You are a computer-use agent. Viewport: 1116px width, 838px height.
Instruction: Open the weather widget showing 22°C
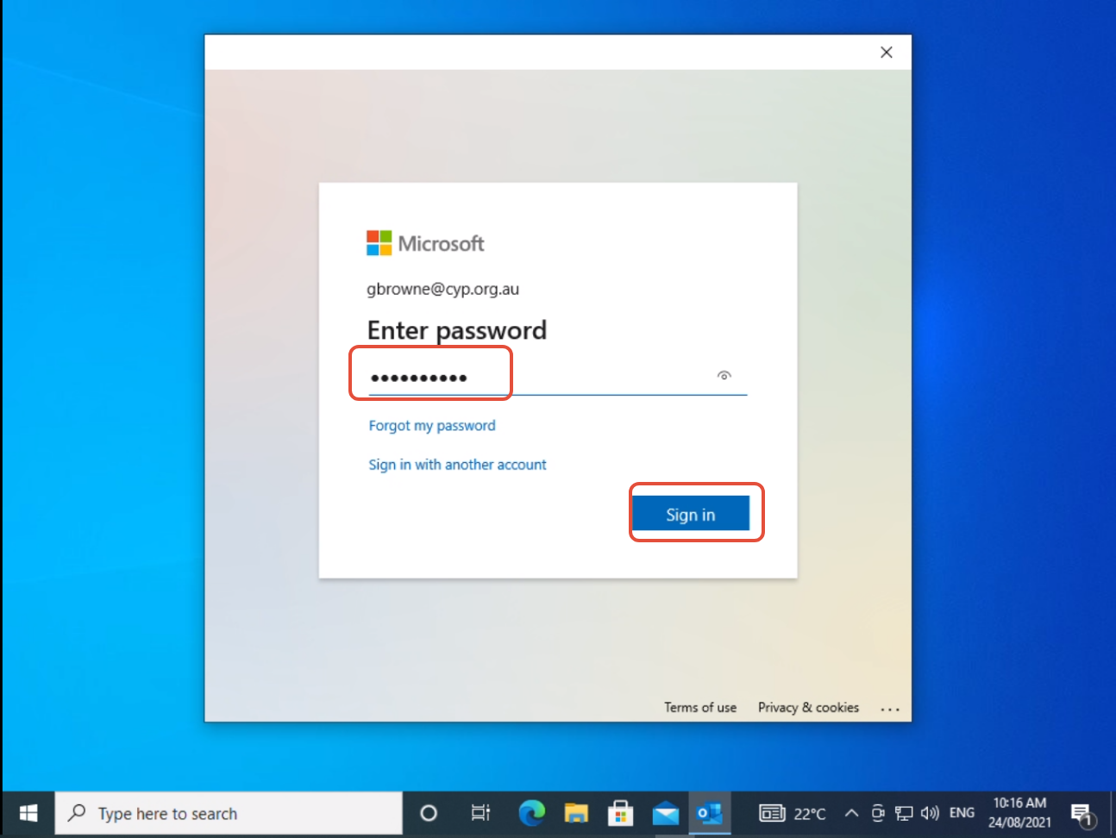click(x=793, y=814)
